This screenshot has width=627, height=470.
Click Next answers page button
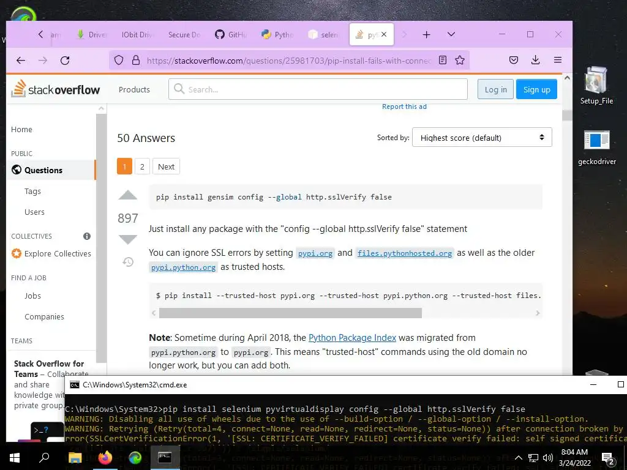[166, 166]
